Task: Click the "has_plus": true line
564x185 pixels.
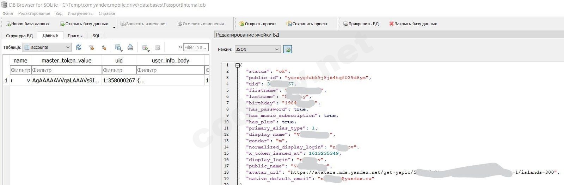Action: coord(271,122)
